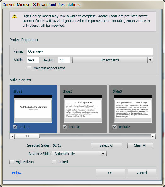Uncheck Include for Slide1
The width and height of the screenshot is (165, 187).
pos(15,127)
